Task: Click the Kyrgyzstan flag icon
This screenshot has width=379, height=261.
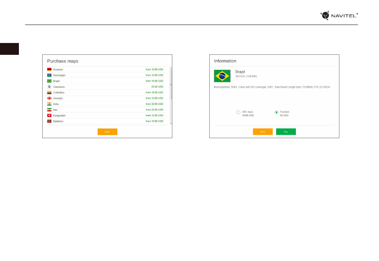Action: pyautogui.click(x=49, y=115)
